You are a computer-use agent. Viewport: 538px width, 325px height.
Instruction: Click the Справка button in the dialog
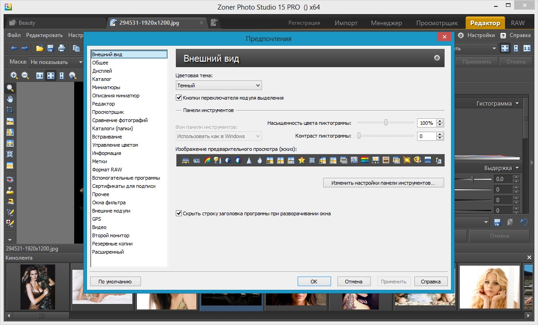click(430, 281)
